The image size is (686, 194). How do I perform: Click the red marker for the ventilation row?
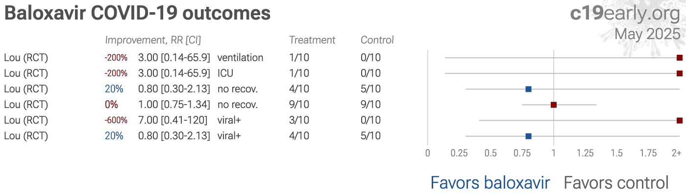click(x=679, y=58)
